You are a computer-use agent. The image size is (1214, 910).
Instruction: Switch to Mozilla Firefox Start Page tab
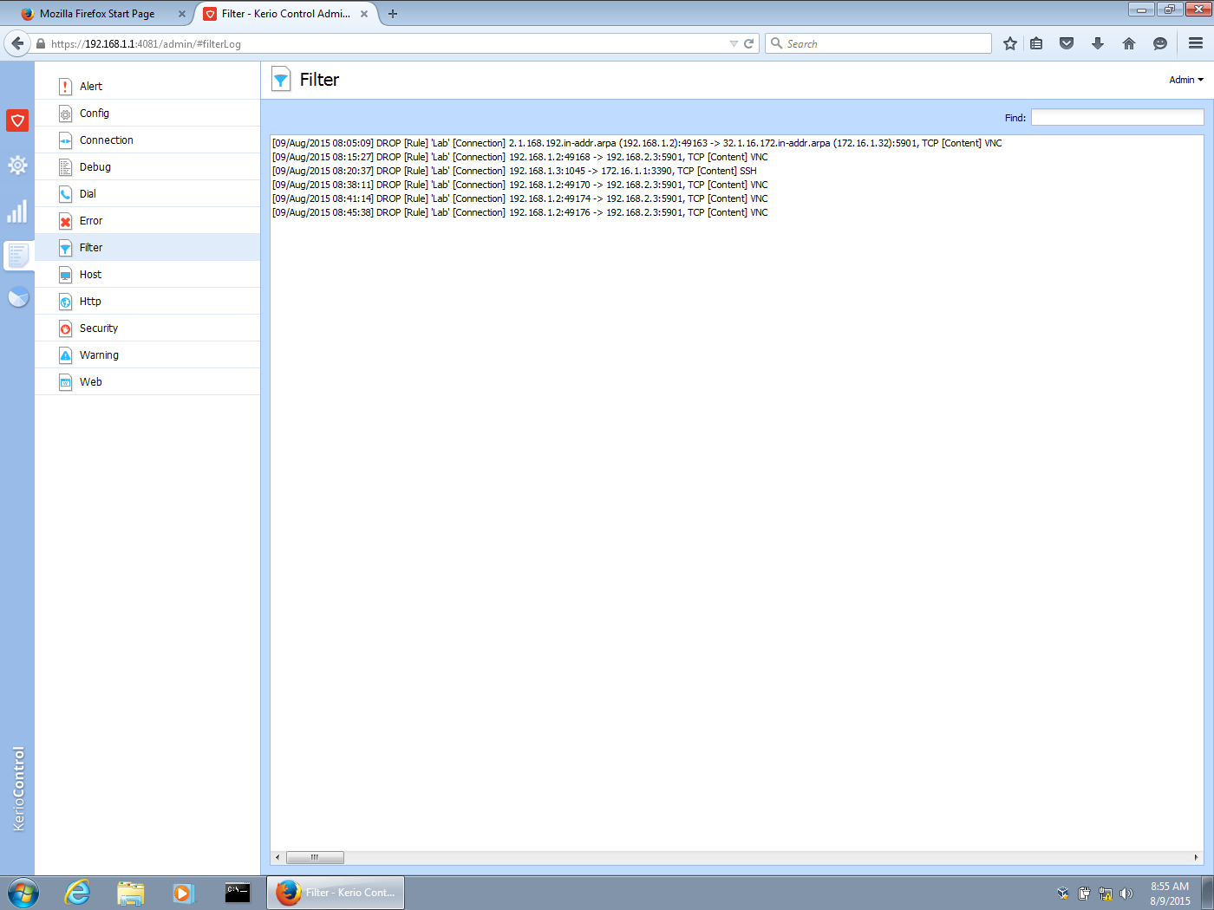(x=97, y=14)
